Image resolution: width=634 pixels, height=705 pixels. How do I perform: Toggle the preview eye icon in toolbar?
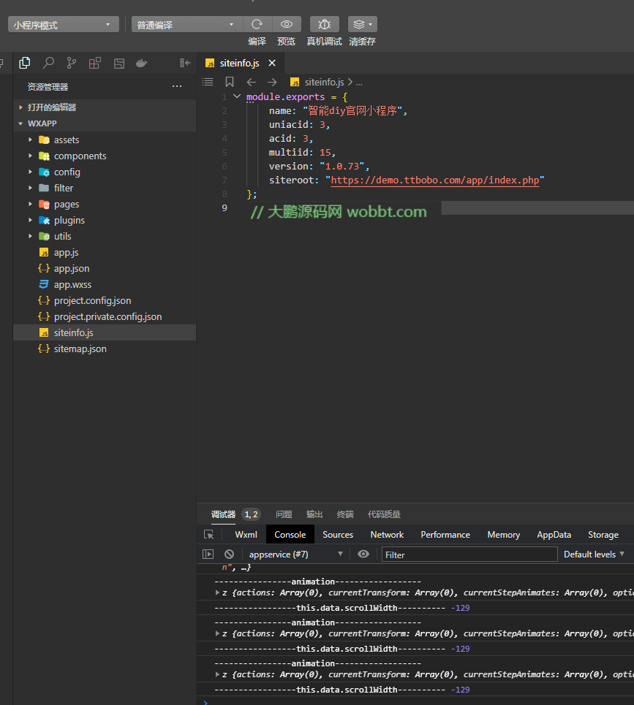[x=287, y=24]
